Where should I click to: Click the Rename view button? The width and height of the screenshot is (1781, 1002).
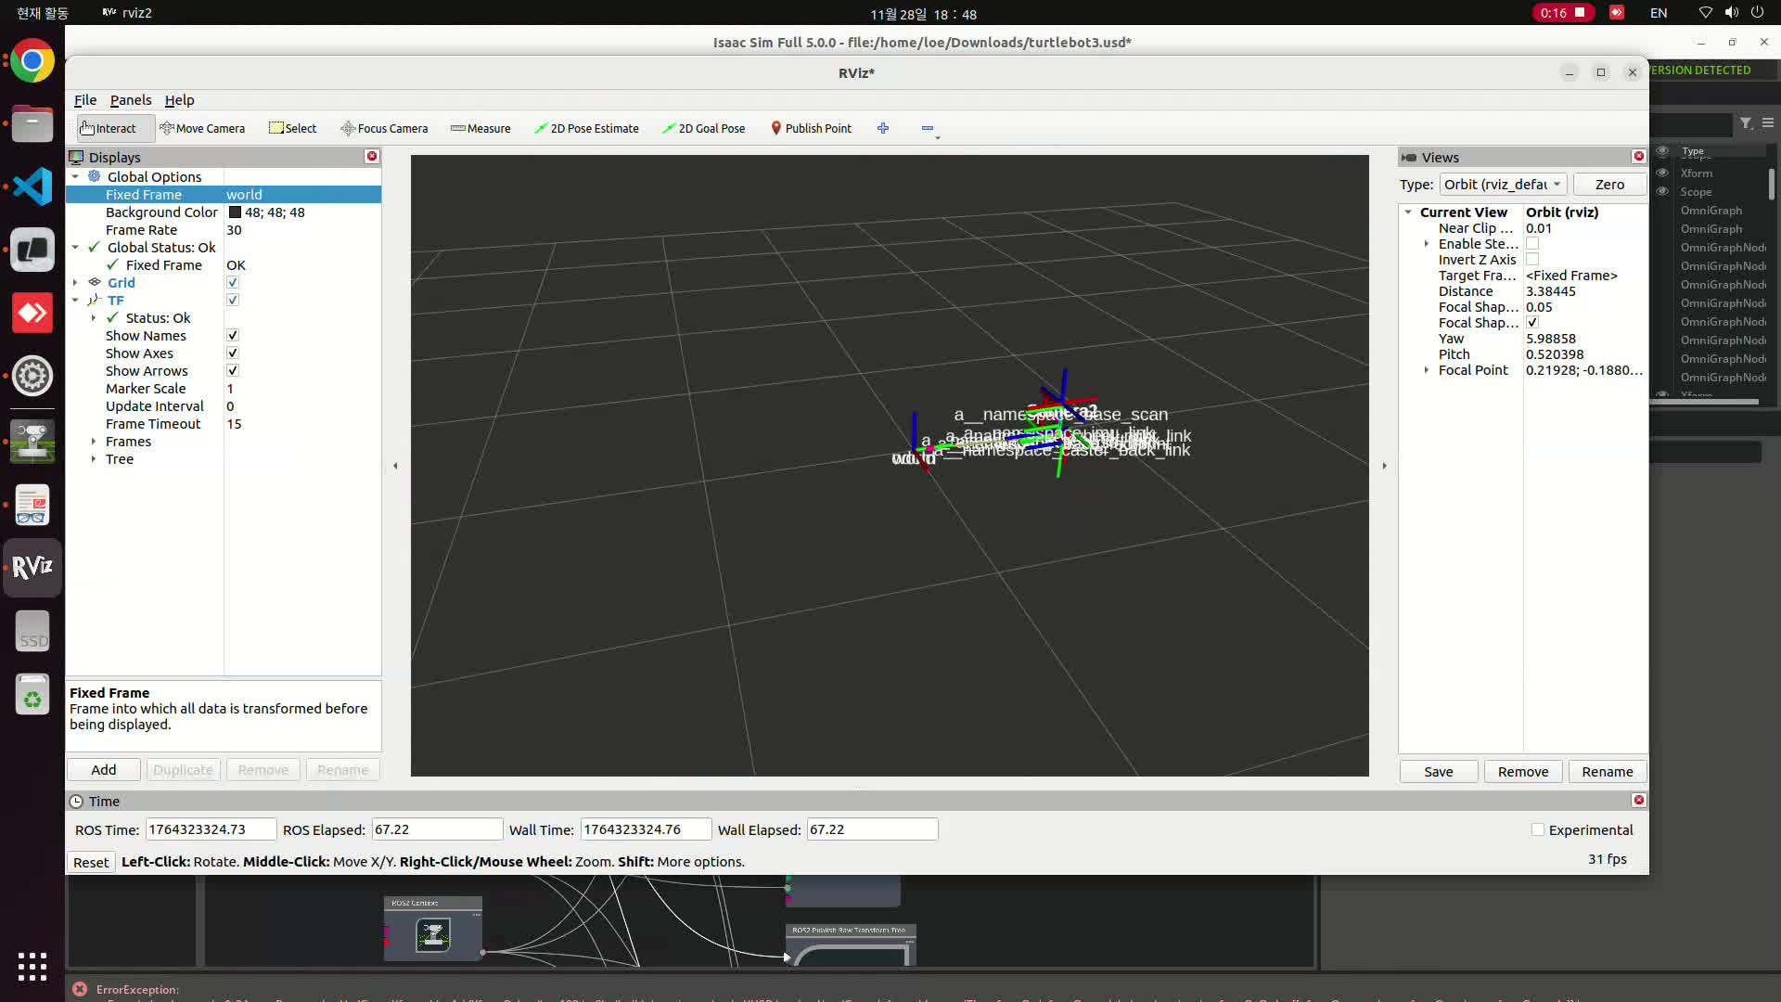coord(1608,772)
